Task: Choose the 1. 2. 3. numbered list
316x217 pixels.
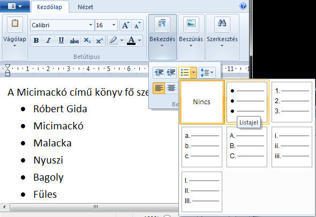Action: [x=291, y=102]
